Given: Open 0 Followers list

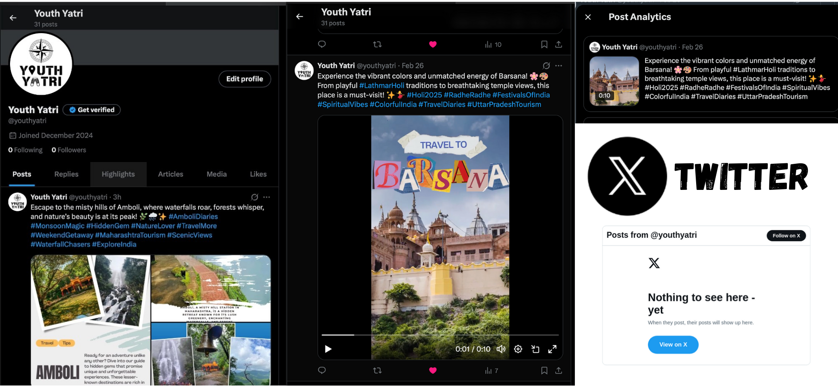Looking at the screenshot, I should pos(69,150).
